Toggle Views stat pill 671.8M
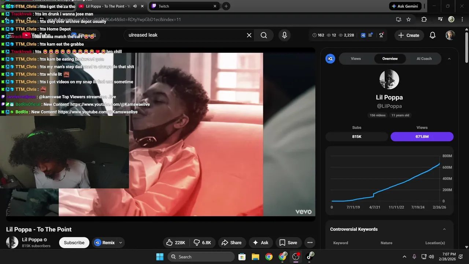The width and height of the screenshot is (469, 264). 422,136
